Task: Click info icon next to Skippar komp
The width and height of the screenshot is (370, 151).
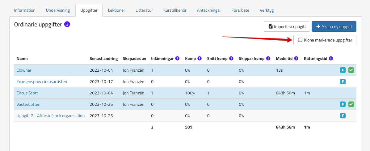Action: tap(268, 58)
